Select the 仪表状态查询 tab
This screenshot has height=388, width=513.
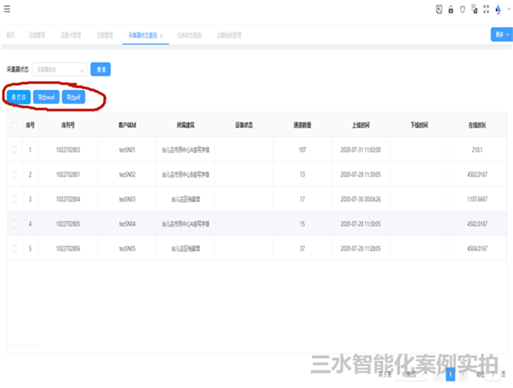pos(190,34)
